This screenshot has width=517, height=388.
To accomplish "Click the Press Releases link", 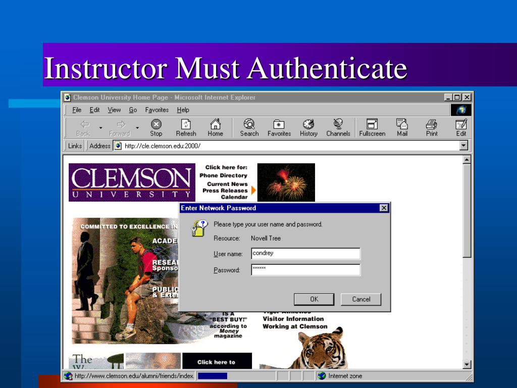I will [225, 190].
